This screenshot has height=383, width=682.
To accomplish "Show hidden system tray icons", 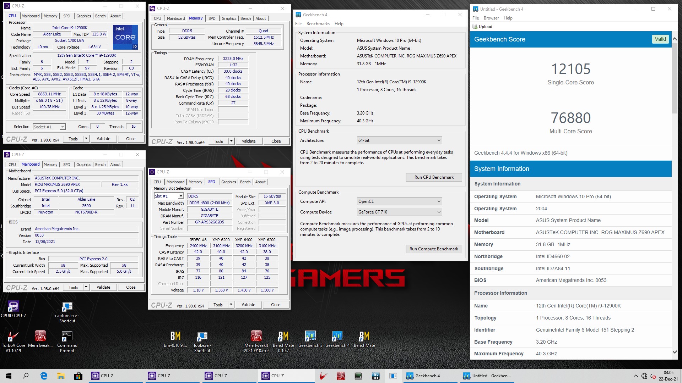I will point(635,376).
